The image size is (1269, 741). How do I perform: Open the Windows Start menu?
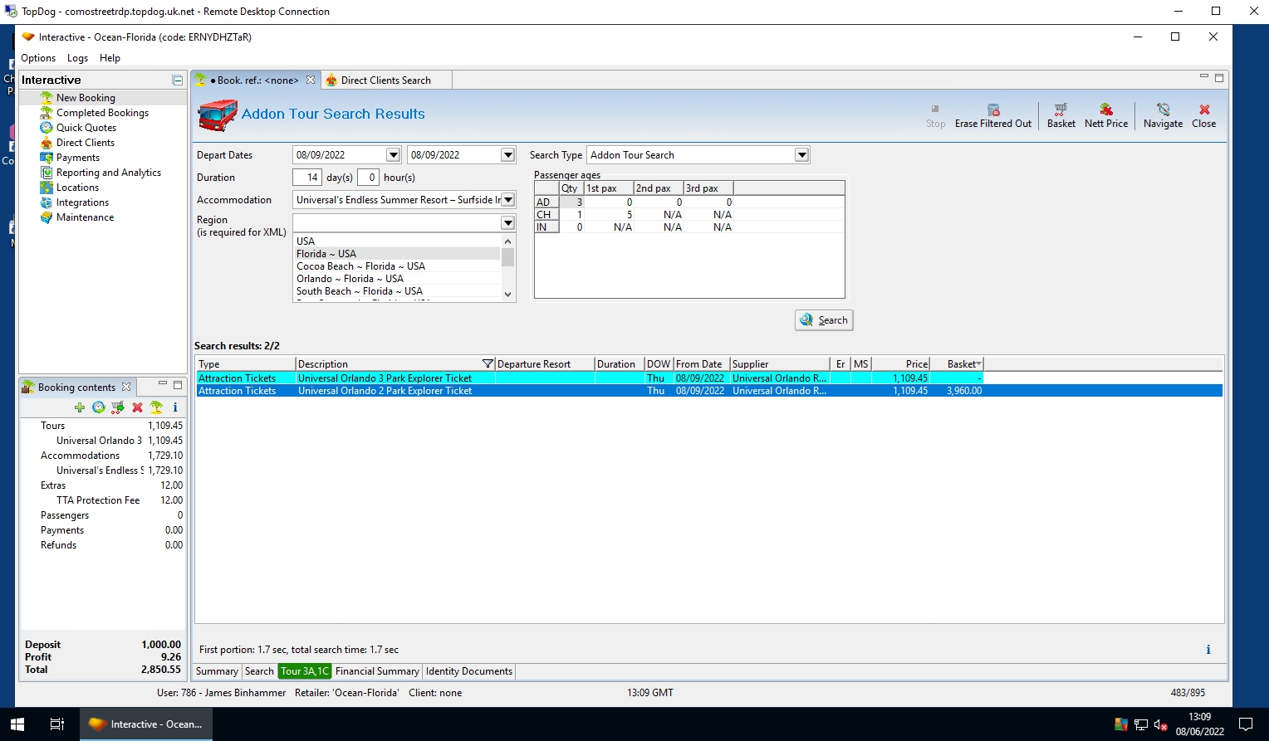17,724
